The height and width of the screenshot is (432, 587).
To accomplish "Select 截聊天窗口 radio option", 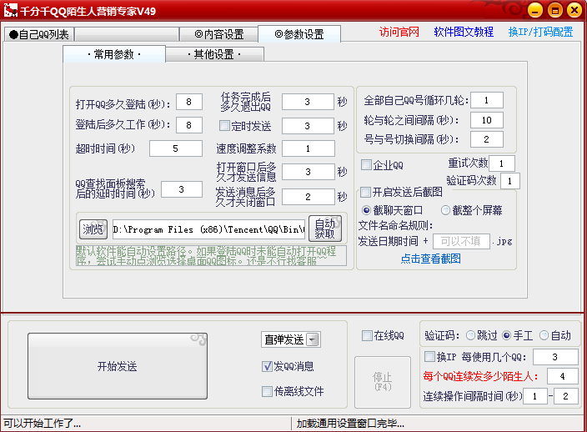I will (x=367, y=210).
